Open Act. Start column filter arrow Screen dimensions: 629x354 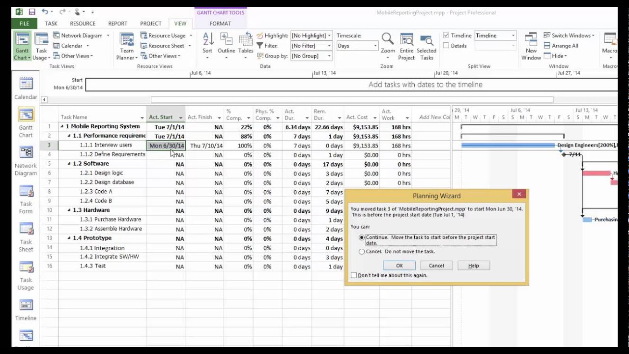[180, 118]
